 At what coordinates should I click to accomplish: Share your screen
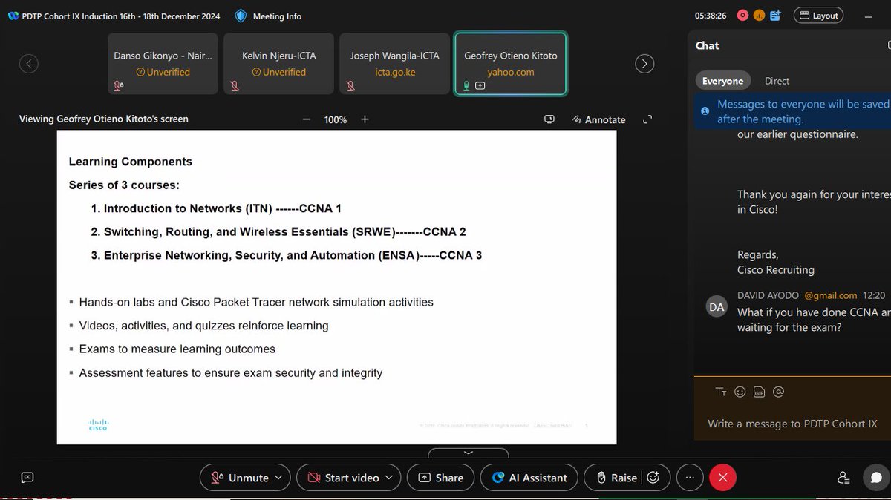[441, 478]
